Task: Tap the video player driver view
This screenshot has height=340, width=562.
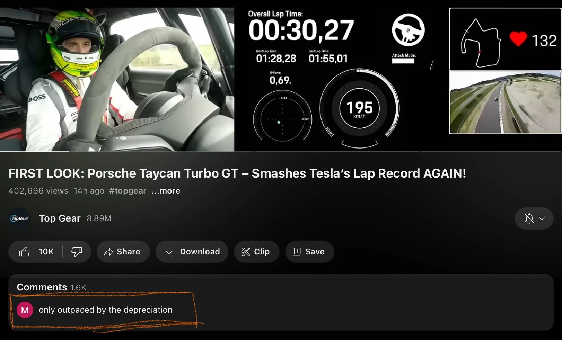Action: click(x=117, y=79)
